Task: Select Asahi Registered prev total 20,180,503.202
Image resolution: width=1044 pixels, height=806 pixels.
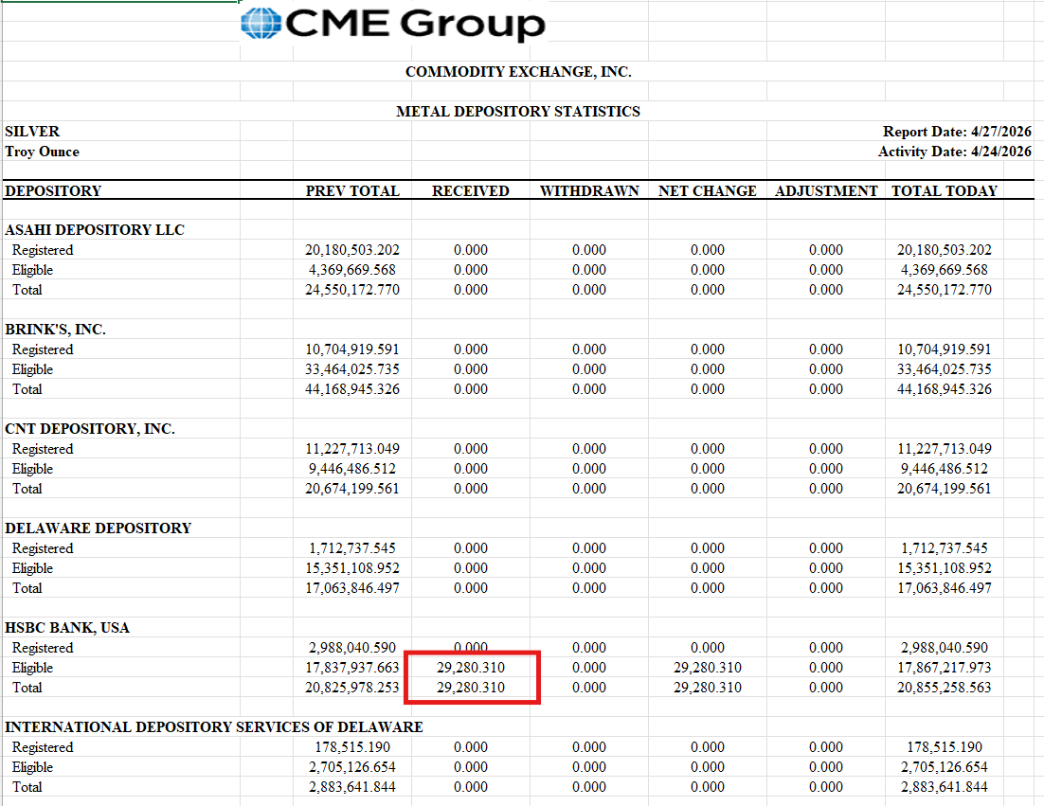Action: tap(352, 250)
